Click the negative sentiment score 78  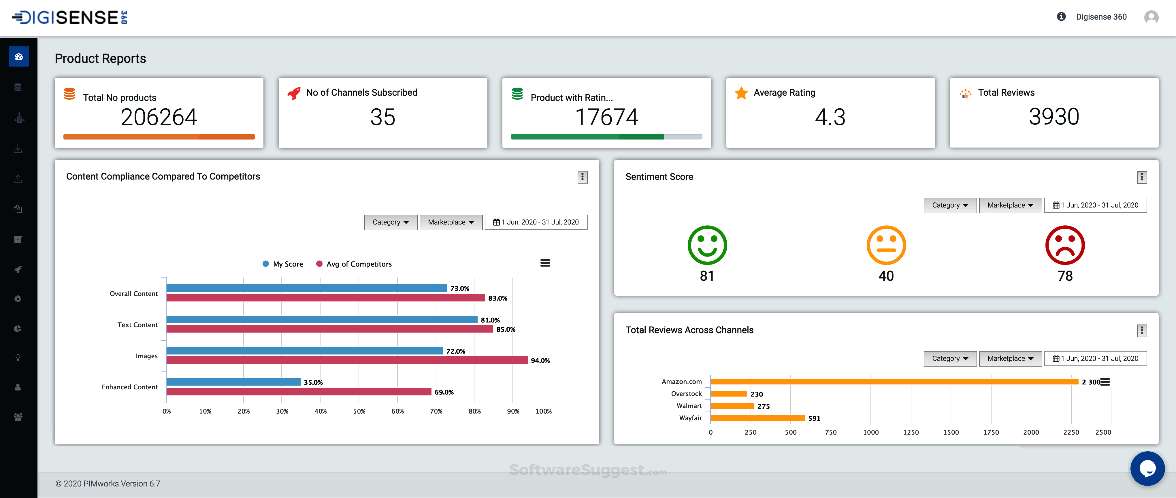point(1065,276)
